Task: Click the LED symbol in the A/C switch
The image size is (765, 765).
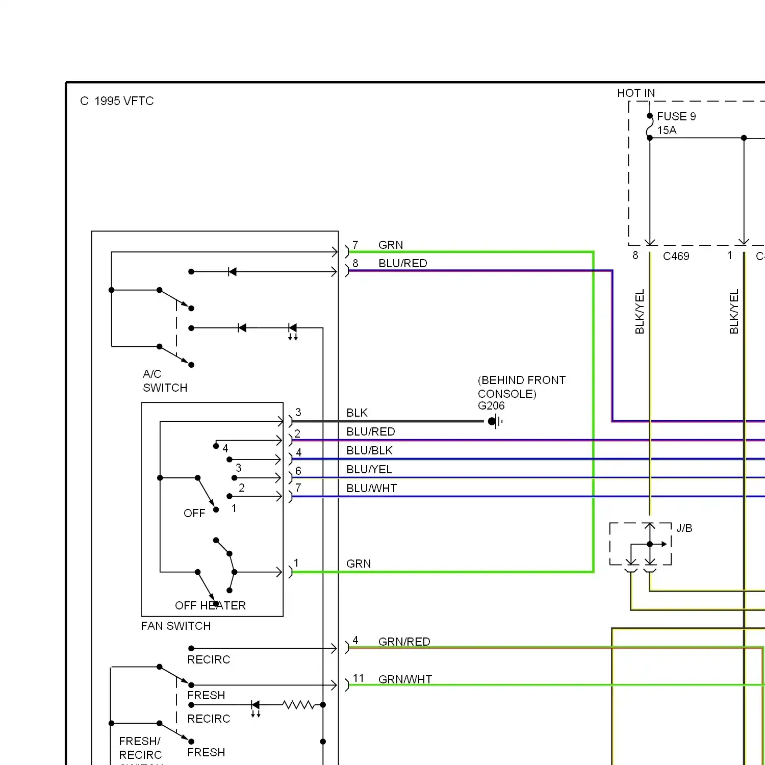Action: tap(292, 330)
